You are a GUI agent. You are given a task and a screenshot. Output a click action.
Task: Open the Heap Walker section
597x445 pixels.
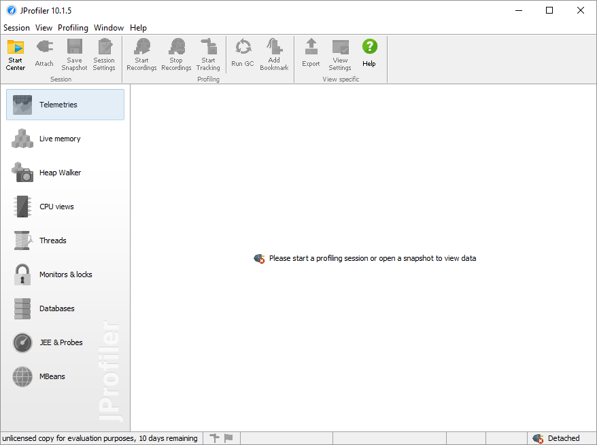(65, 173)
